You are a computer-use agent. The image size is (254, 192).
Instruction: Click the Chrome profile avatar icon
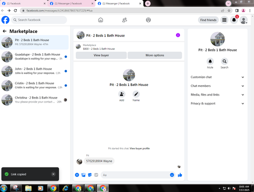[x=243, y=11]
